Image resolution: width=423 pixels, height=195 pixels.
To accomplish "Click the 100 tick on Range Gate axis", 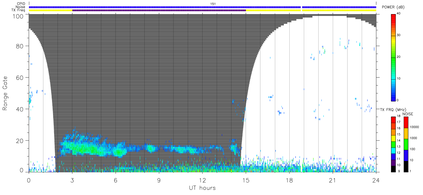I will tap(19, 16).
